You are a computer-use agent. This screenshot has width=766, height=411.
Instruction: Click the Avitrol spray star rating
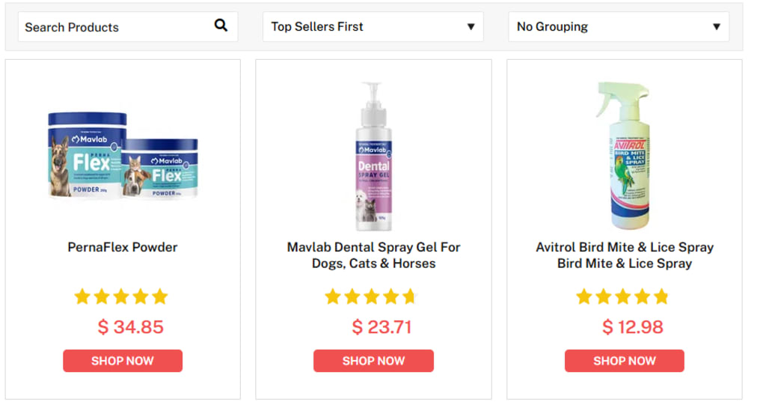(622, 297)
